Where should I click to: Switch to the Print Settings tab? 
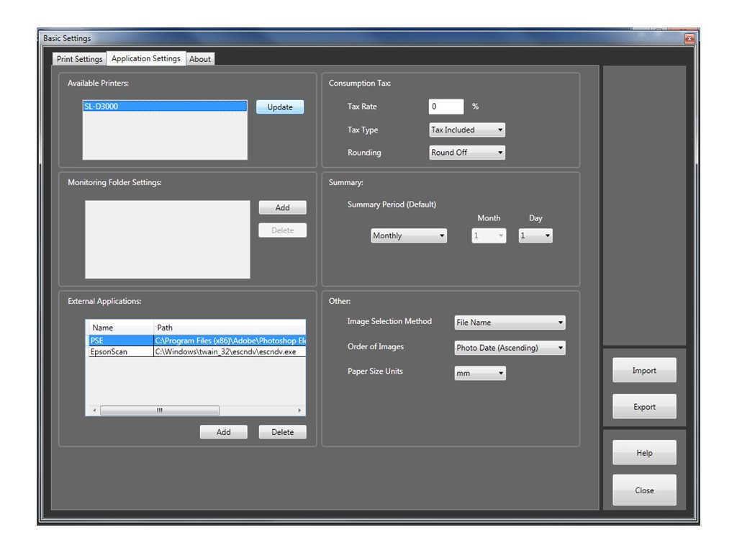pos(78,58)
